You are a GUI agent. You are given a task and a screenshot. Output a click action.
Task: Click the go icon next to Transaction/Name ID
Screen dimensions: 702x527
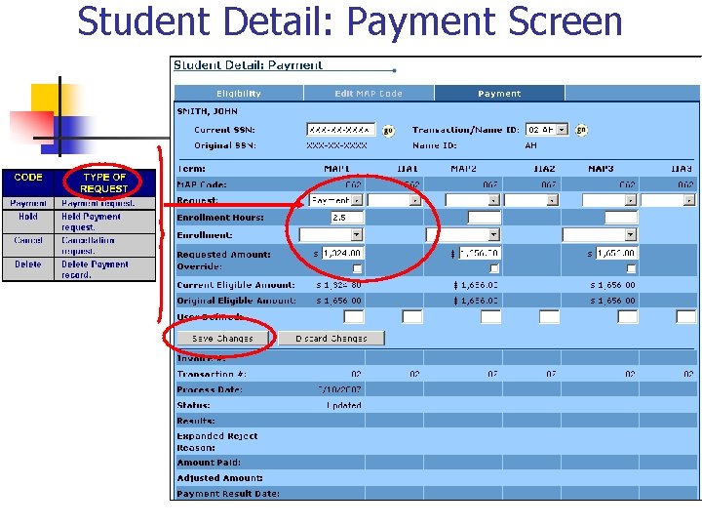(x=581, y=130)
